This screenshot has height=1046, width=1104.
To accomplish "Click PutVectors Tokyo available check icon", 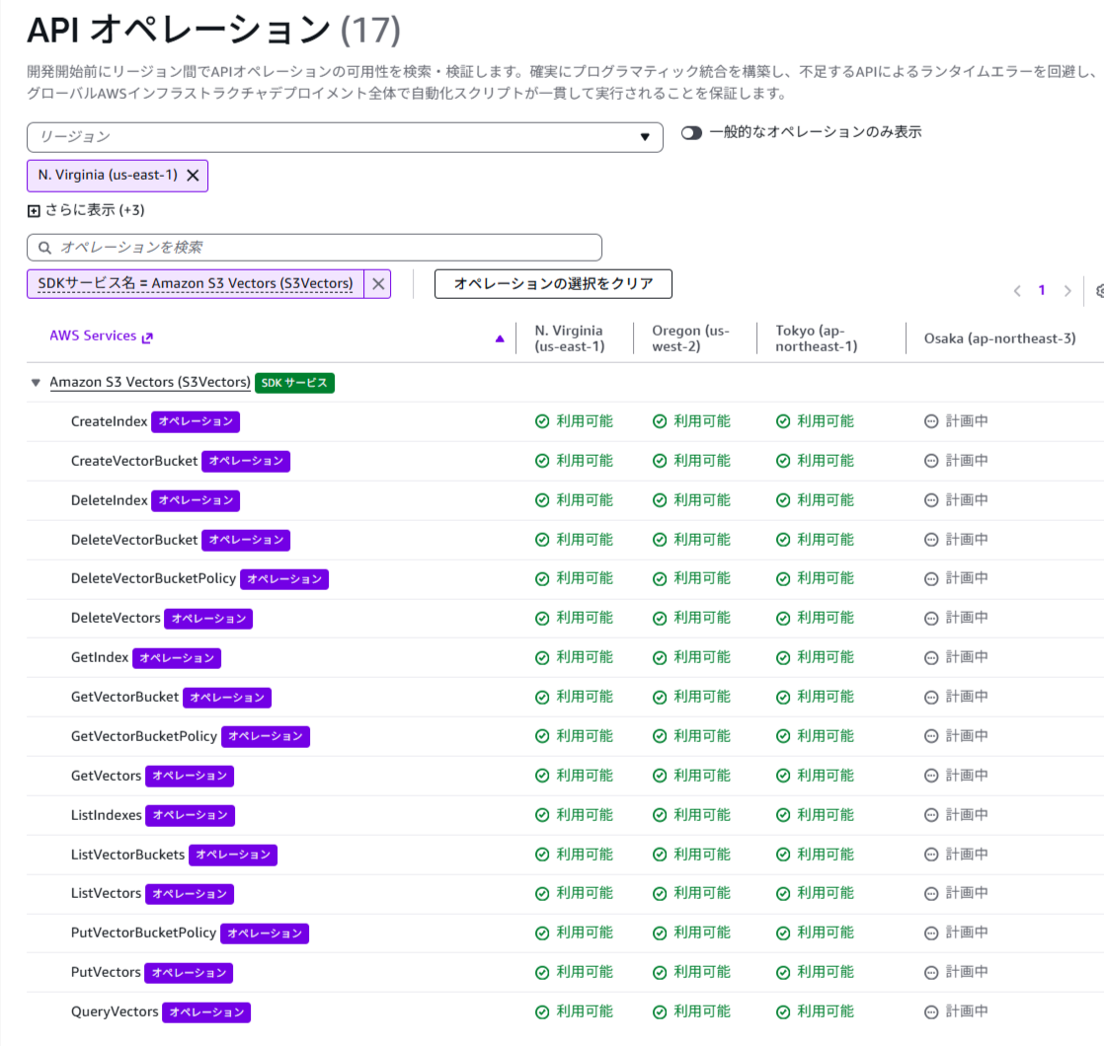I will coord(783,972).
